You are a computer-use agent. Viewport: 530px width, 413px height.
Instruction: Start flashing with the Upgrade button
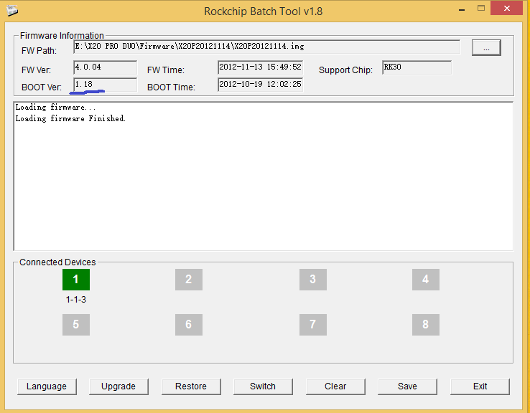point(118,386)
